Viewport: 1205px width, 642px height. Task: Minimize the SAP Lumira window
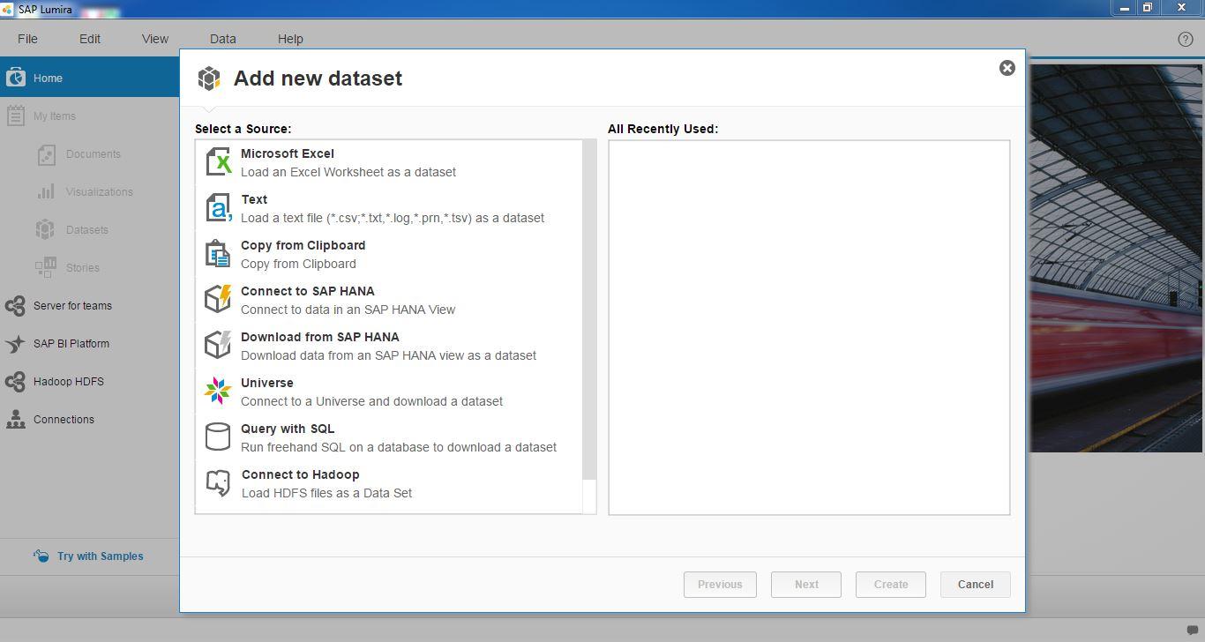1124,8
